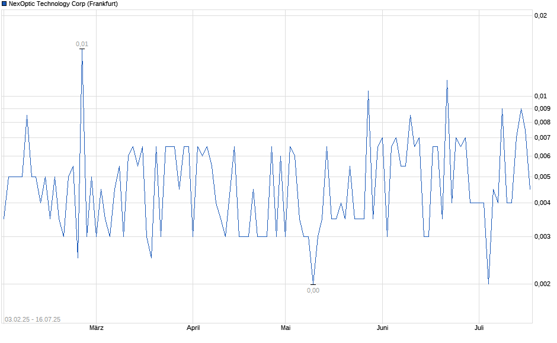Click the 0,00 low-point label below the trough
Screen dimensions: 557x343
[313, 290]
